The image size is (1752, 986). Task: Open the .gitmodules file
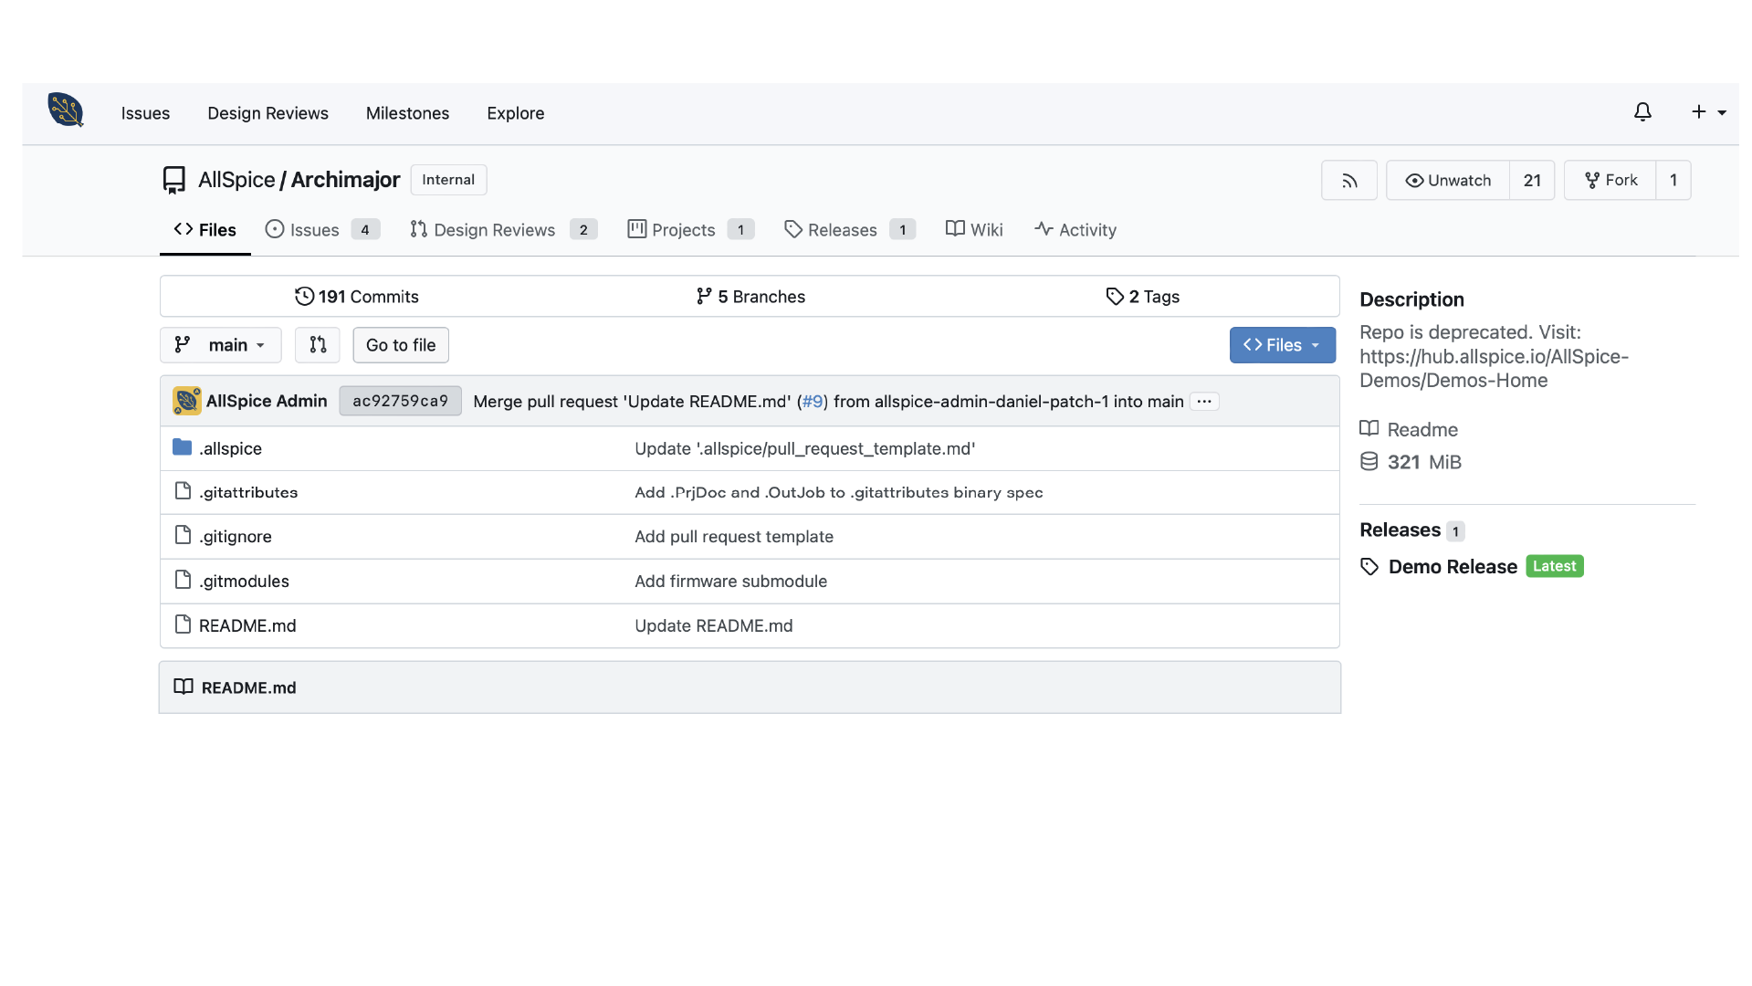[244, 582]
